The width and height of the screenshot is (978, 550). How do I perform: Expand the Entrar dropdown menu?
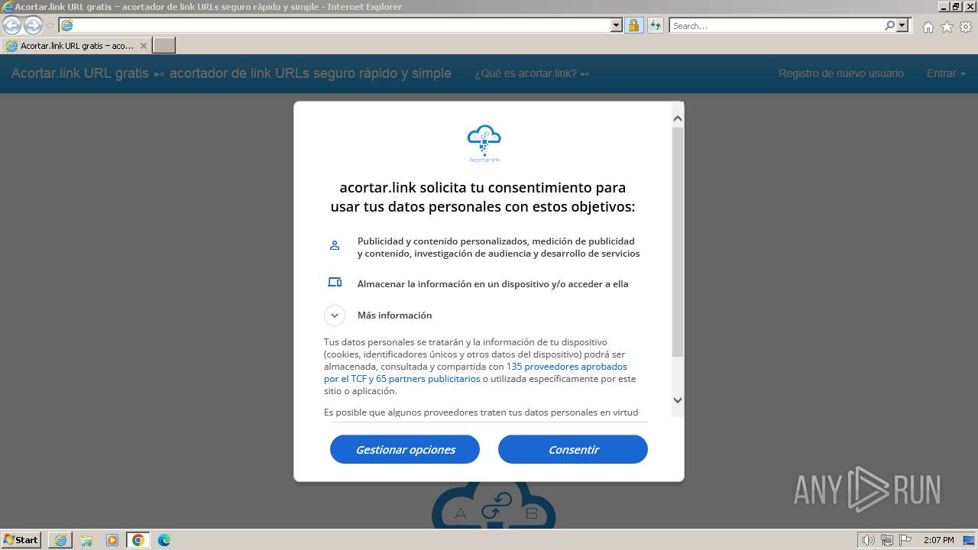pyautogui.click(x=946, y=73)
